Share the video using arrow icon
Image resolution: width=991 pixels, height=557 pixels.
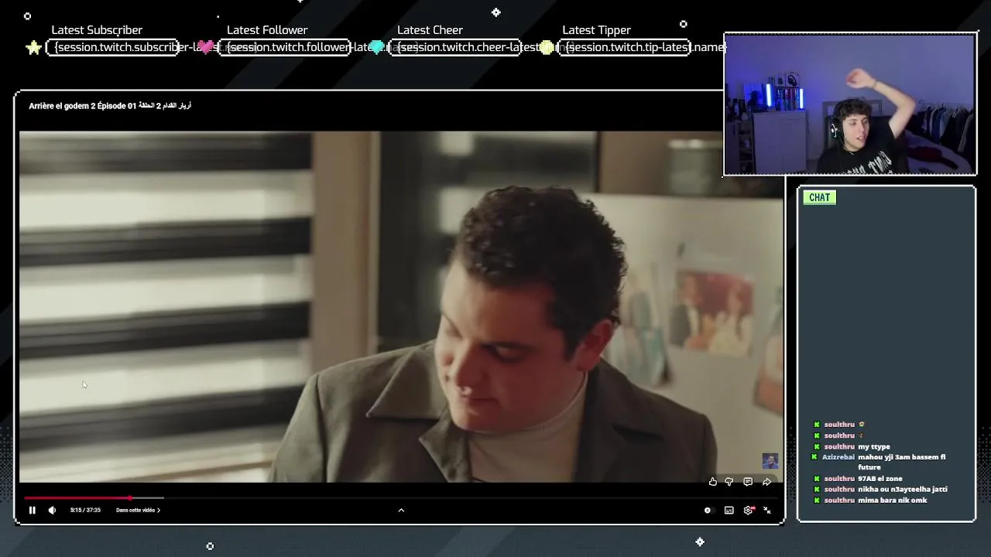[x=766, y=482]
